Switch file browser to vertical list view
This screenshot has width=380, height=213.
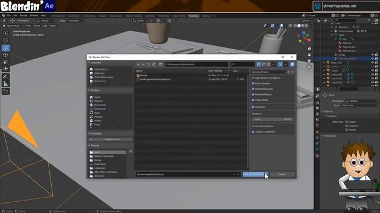(259, 64)
